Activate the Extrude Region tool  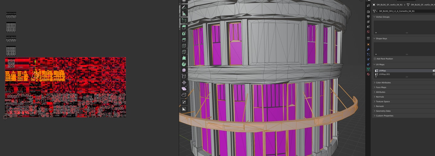click(x=184, y=27)
